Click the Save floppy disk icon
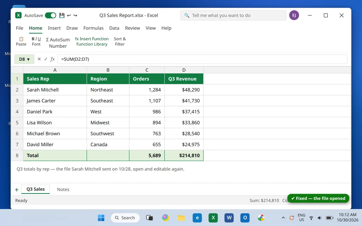The height and width of the screenshot is (226, 362). [x=62, y=15]
